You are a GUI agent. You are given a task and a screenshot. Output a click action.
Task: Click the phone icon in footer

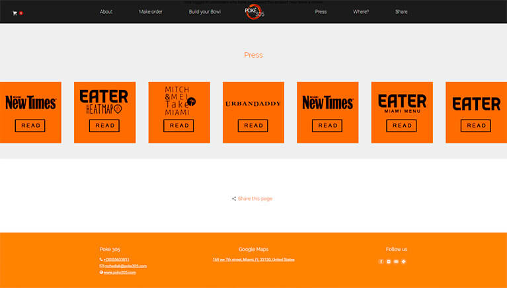[101, 259]
